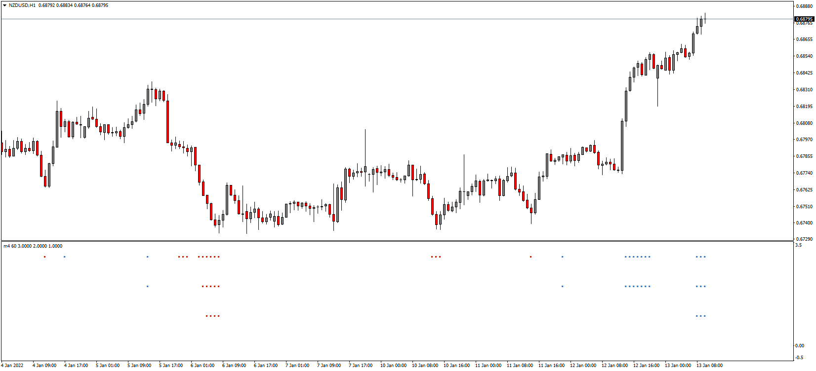The height and width of the screenshot is (371, 816).
Task: Select the 0.00 indicator scale value
Action: point(800,345)
